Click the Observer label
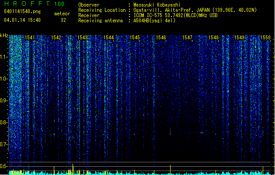This screenshot has height=175, width=275. [89, 5]
